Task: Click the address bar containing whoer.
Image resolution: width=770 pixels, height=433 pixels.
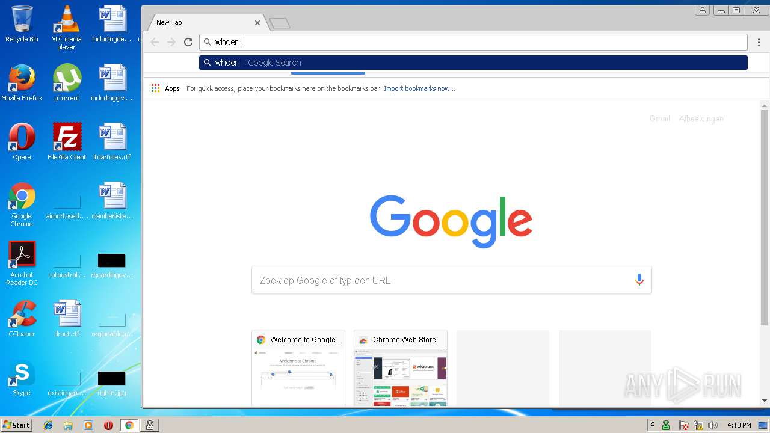Action: click(473, 42)
